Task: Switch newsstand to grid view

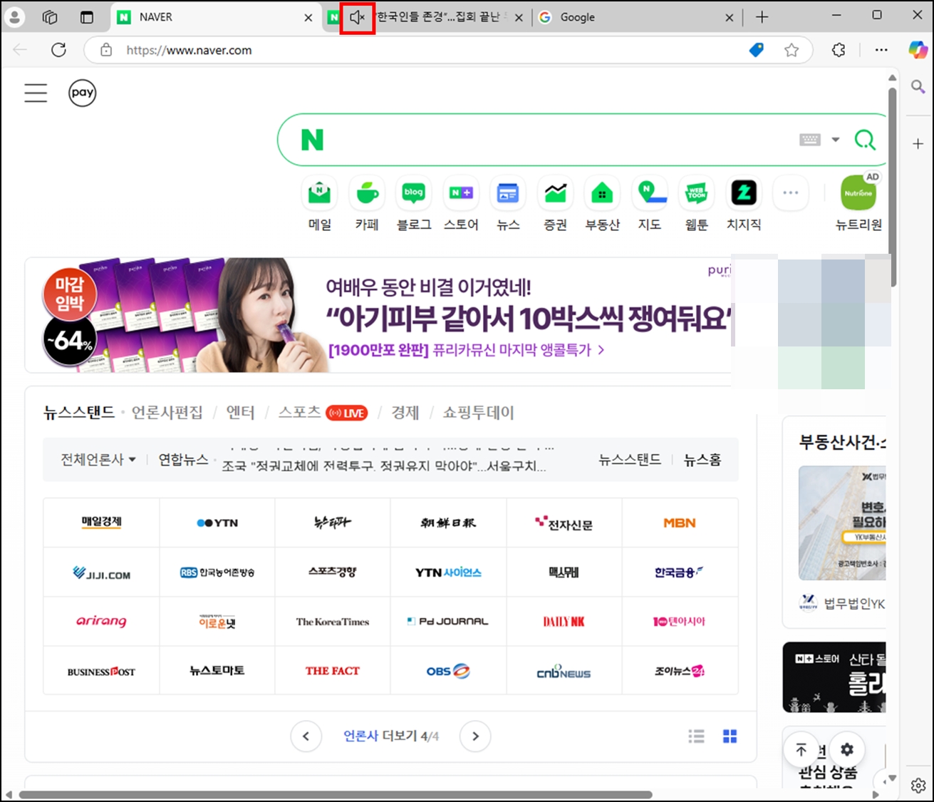Action: (730, 736)
